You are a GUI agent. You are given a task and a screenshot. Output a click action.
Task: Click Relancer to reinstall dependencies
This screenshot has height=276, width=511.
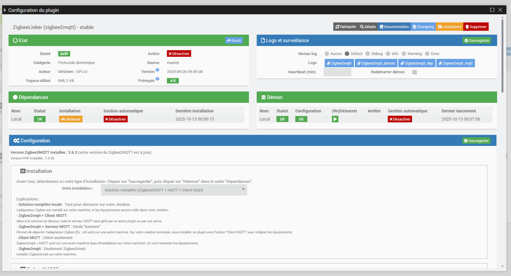pos(71,119)
